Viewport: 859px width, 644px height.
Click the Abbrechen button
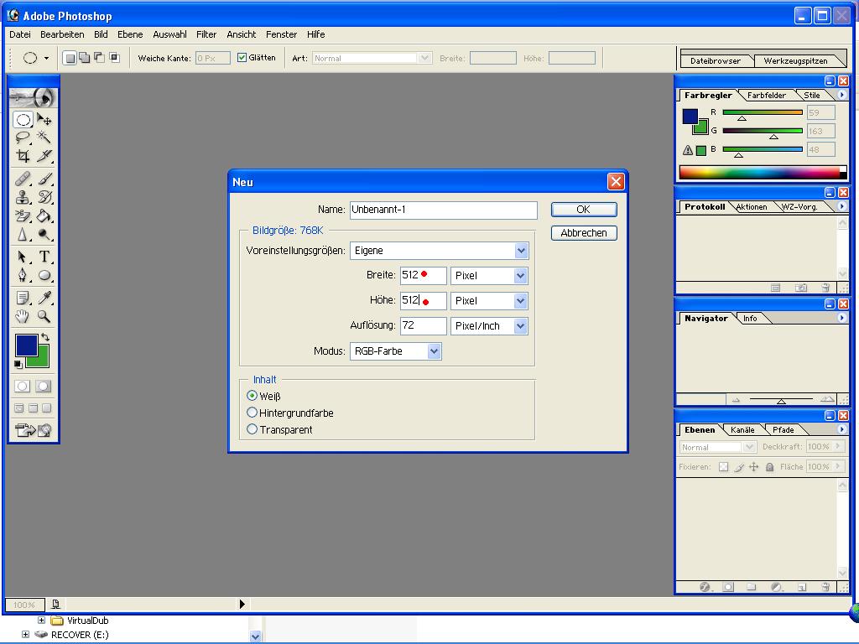pyautogui.click(x=584, y=233)
